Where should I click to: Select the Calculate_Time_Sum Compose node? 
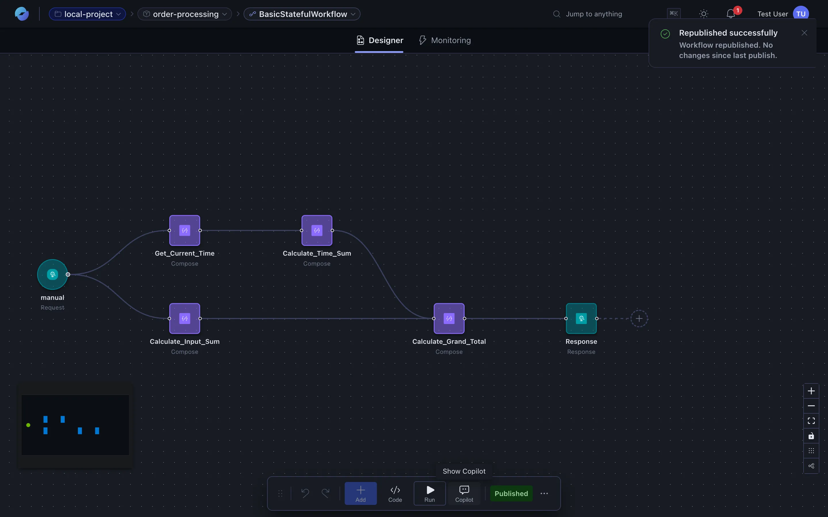point(317,230)
